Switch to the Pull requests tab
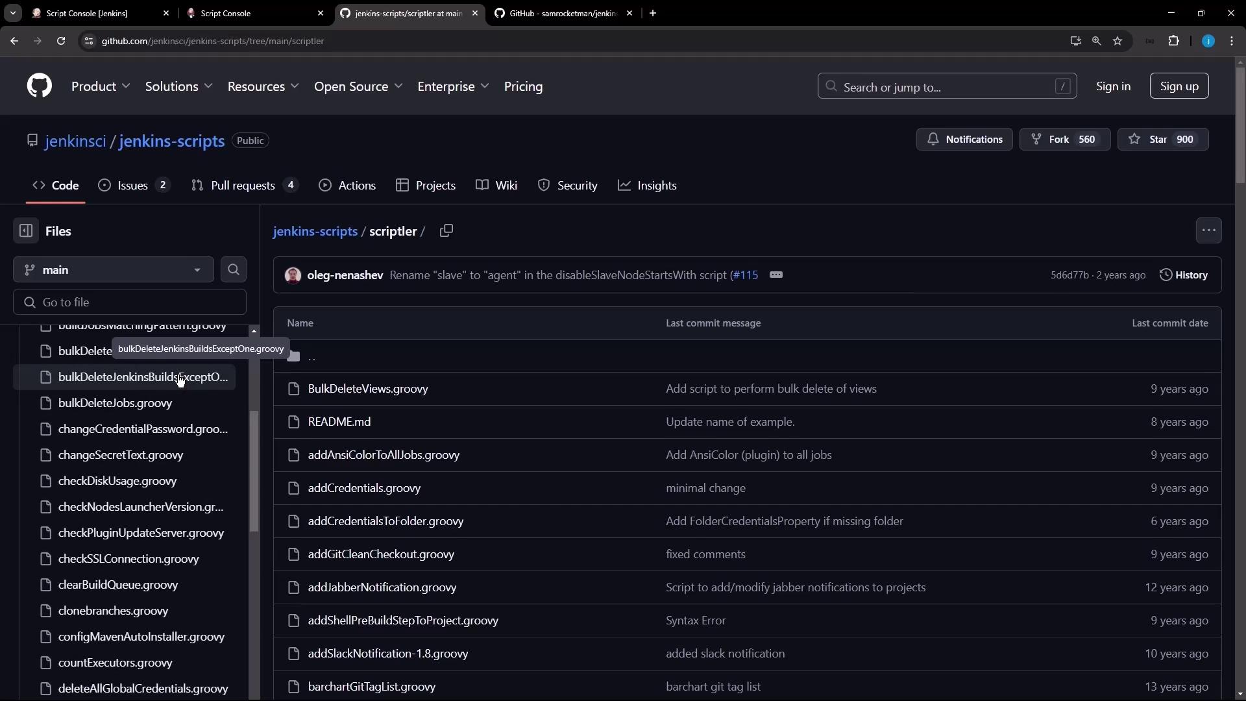The height and width of the screenshot is (701, 1246). pyautogui.click(x=243, y=186)
